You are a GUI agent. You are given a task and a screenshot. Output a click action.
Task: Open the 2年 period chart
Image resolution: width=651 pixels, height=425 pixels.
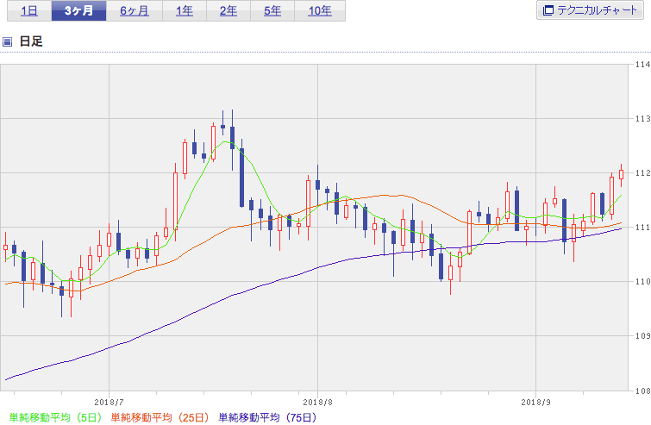tap(228, 11)
